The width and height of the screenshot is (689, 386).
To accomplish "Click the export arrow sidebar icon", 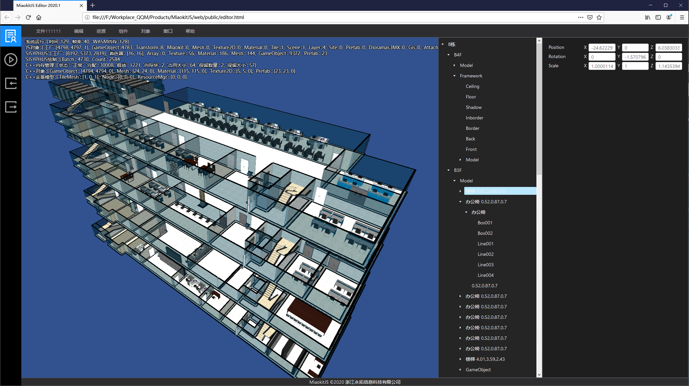I will [11, 107].
